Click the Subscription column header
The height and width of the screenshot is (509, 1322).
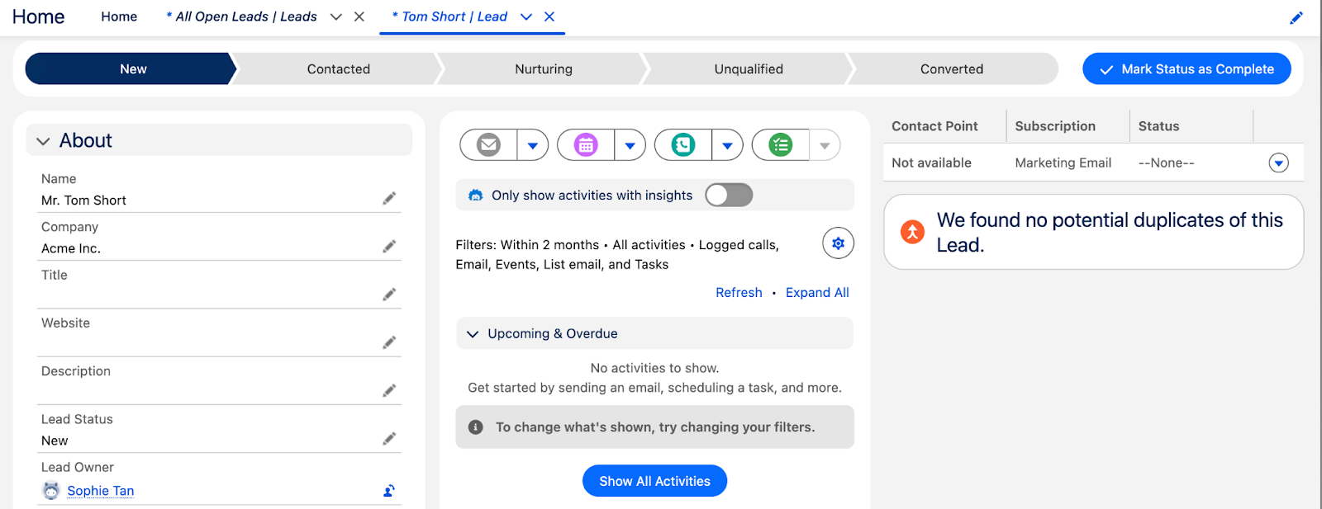(1055, 126)
